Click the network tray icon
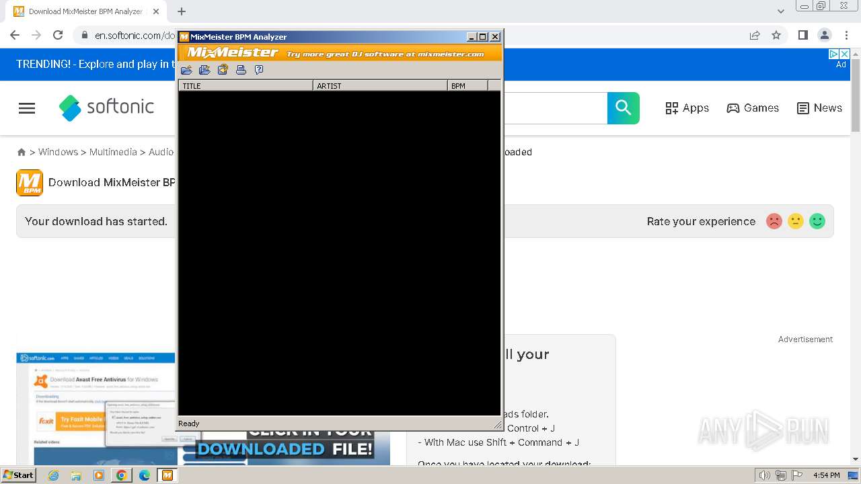The height and width of the screenshot is (484, 861). click(782, 475)
